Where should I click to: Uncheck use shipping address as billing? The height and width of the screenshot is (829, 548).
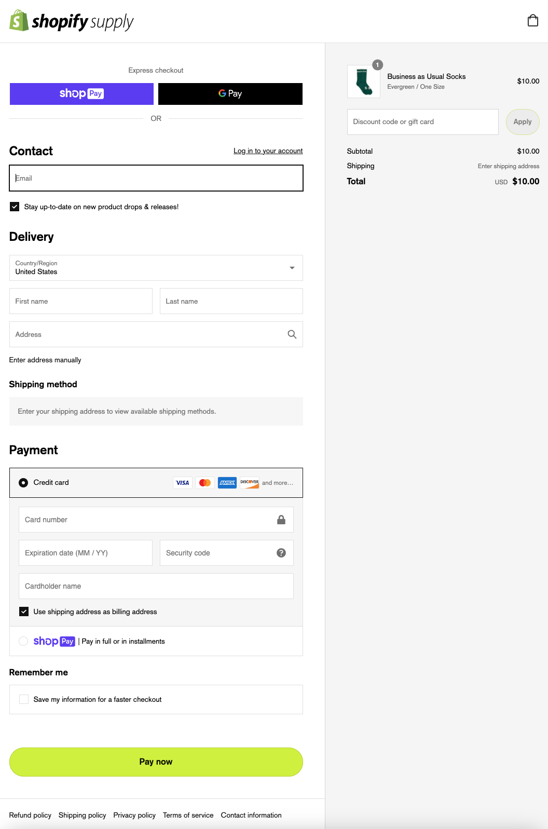[24, 611]
